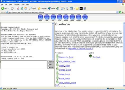Click the MOO command input box

point(24,65)
